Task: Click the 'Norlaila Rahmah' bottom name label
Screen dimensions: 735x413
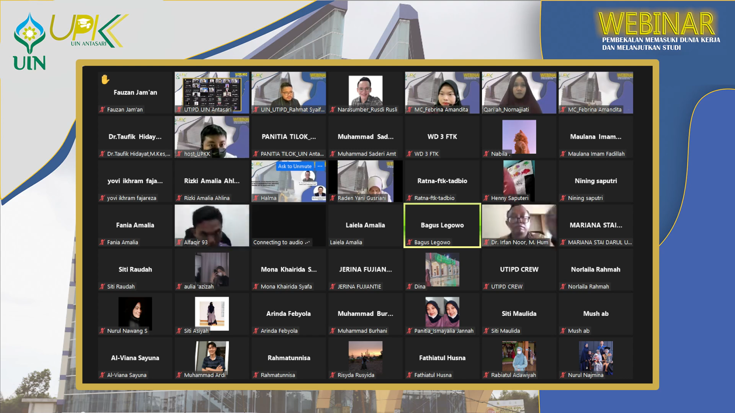Action: coord(588,286)
